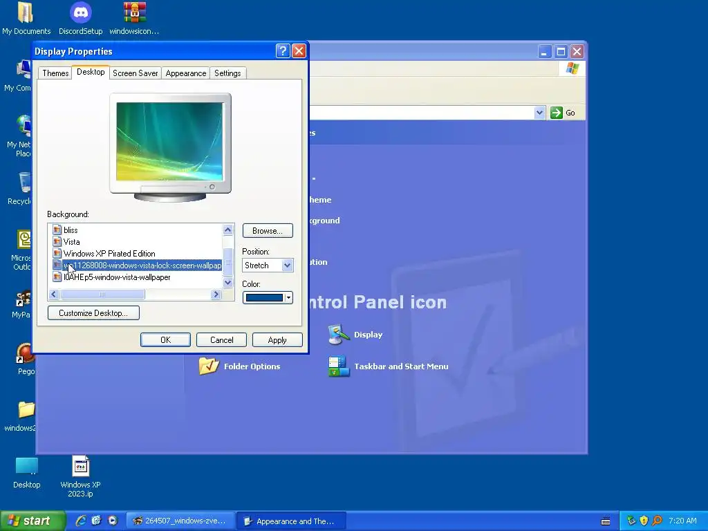Switch to the Desktop tab

click(x=91, y=72)
